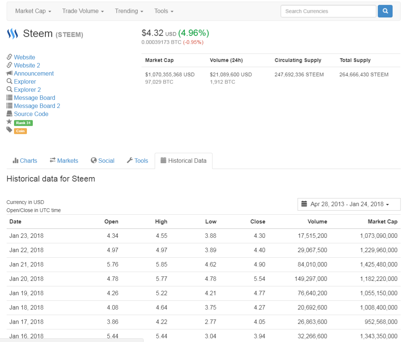Click the calendar icon in date range picker

pos(304,204)
